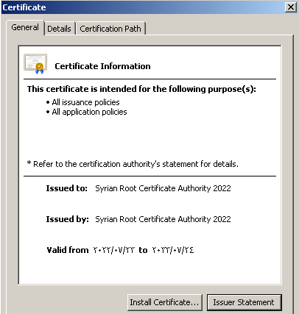299x314 pixels.
Task: Select the General tab
Action: [25, 27]
